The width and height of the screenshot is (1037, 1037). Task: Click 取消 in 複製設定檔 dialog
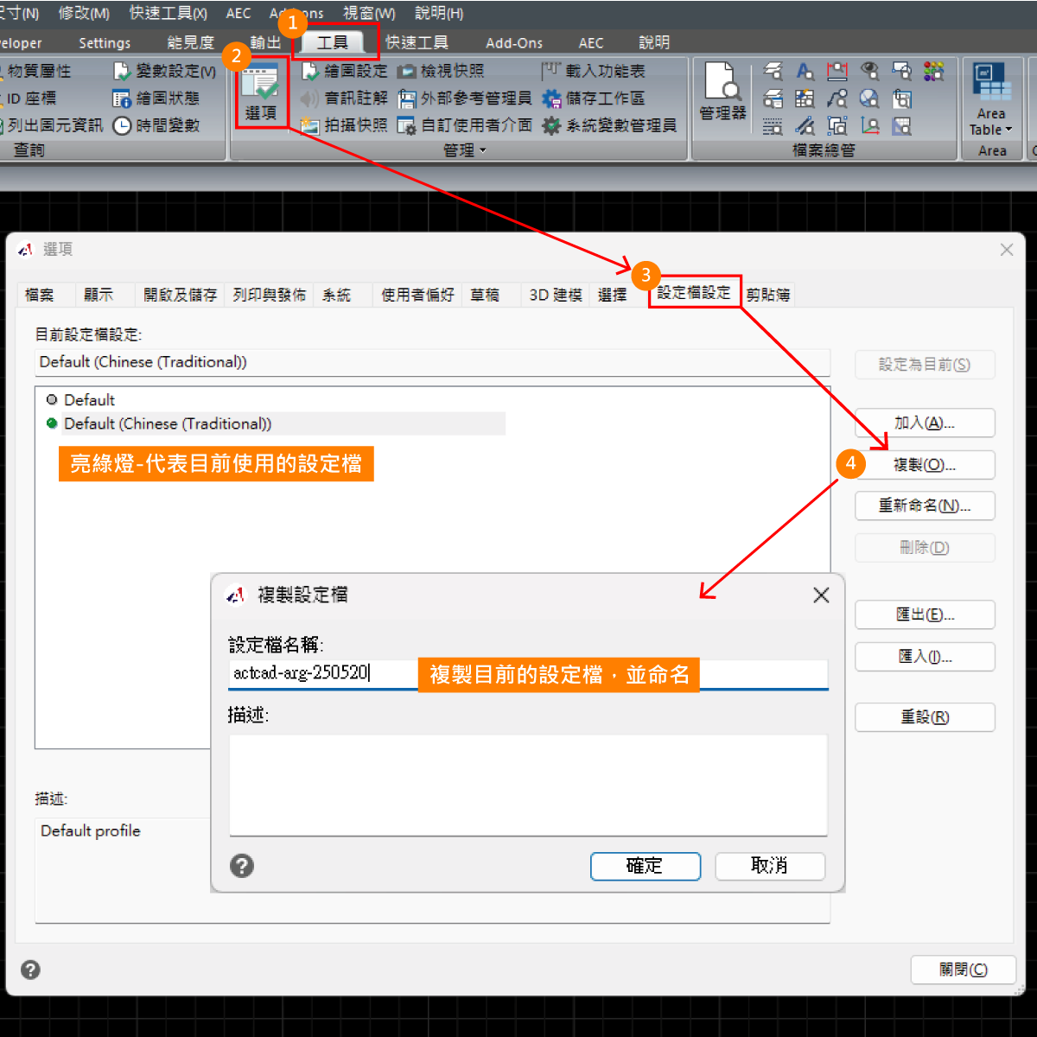pos(770,866)
